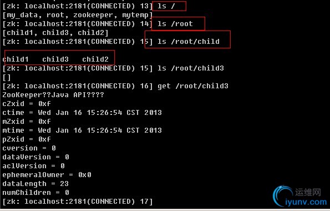Click the 'ZooKeeper??Java API????' output line
This screenshot has width=330, height=211.
coord(53,95)
